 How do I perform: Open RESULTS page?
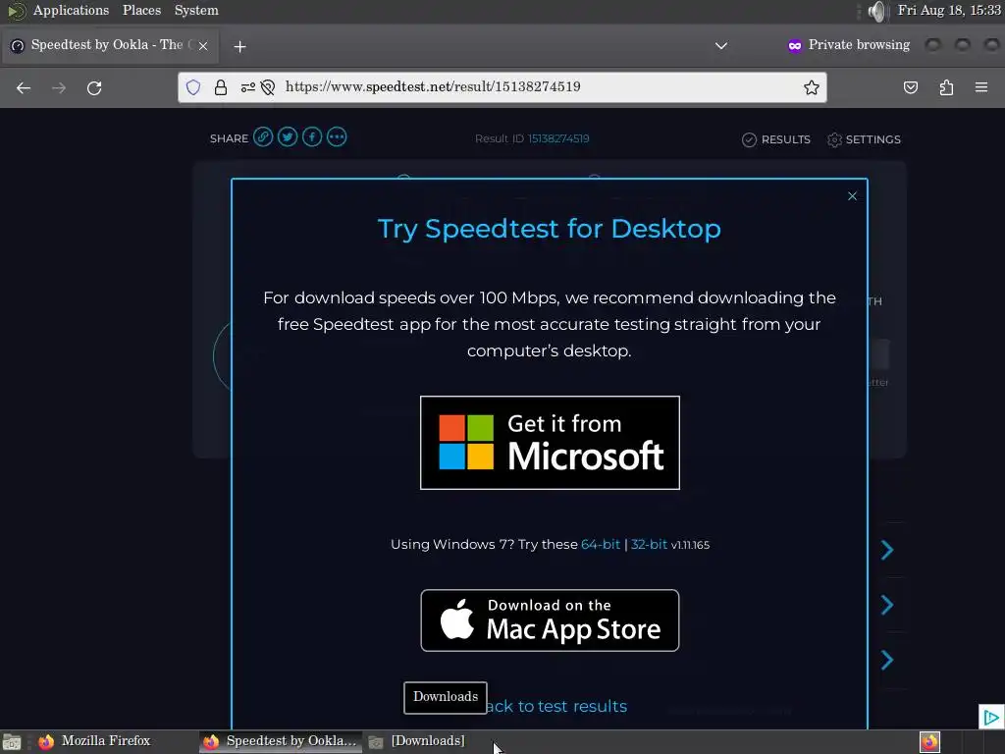coord(776,139)
